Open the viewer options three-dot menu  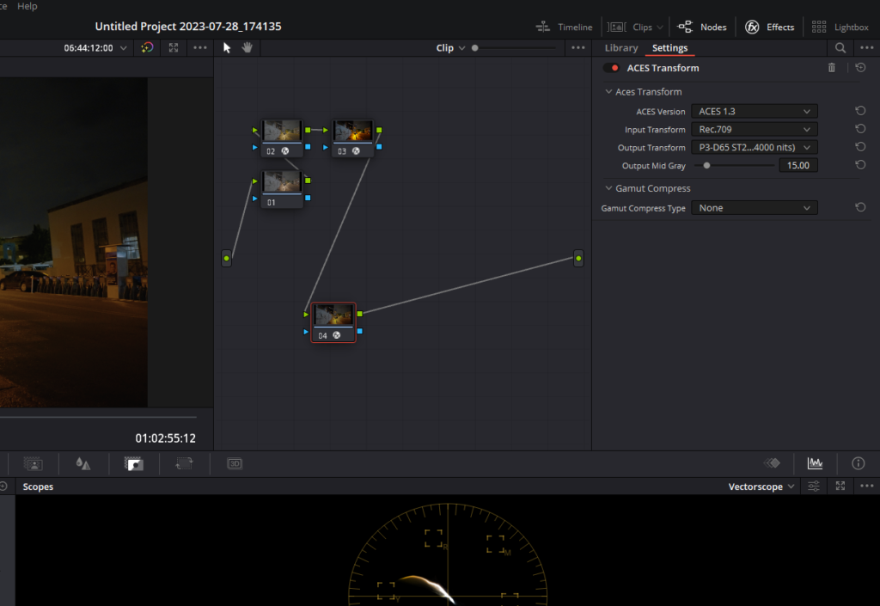[x=199, y=47]
